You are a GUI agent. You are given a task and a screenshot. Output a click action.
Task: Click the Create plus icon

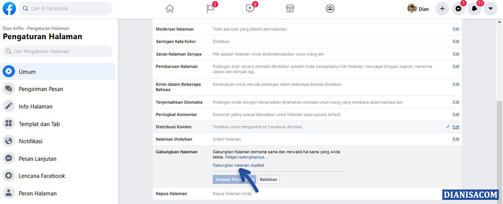pyautogui.click(x=442, y=9)
